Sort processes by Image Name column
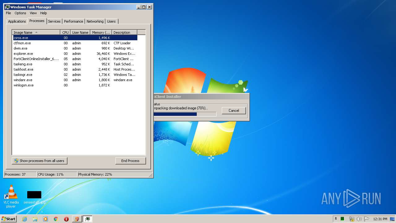The height and width of the screenshot is (223, 396). point(36,33)
